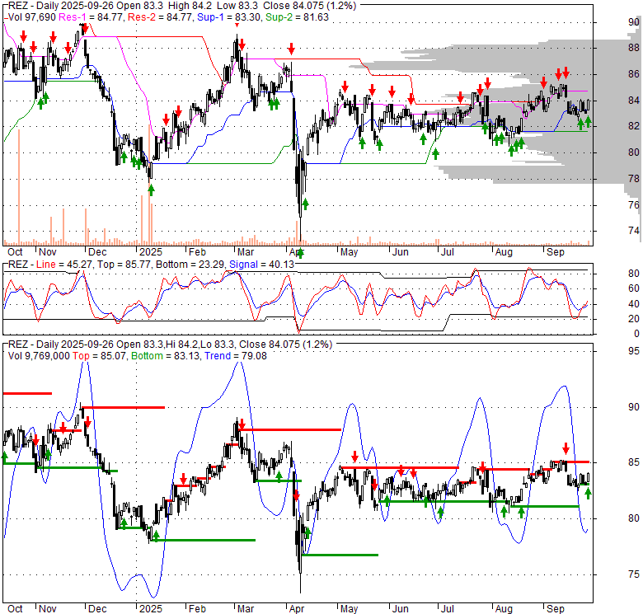The image size is (643, 614).
Task: Click the 40 tick on oscillator axis
Action: click(x=634, y=304)
